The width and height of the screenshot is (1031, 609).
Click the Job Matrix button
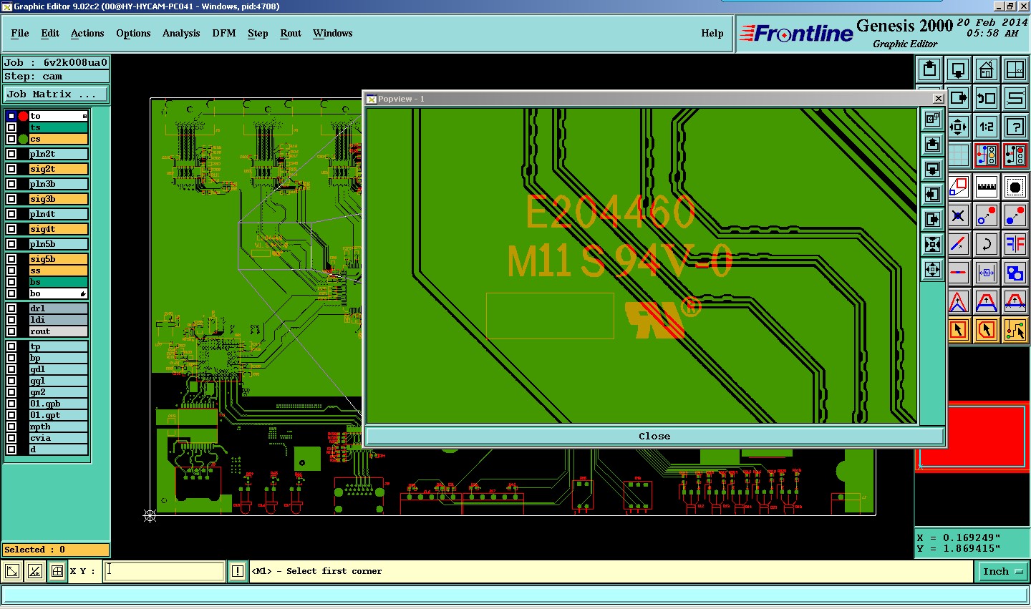[x=56, y=94]
